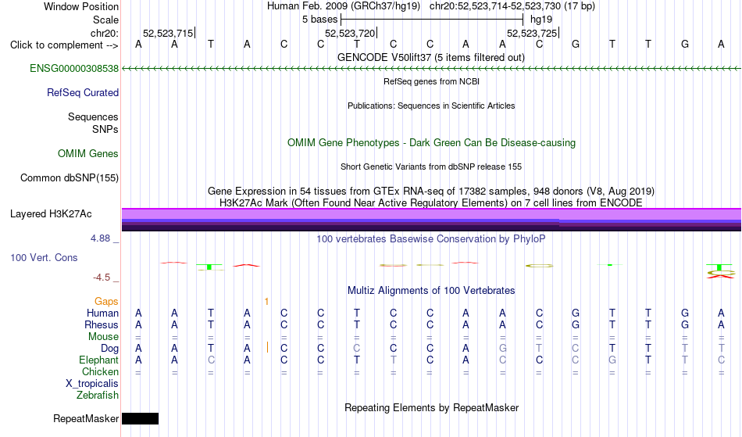Click the OMIM Gene Phenotypes title
742x437 pixels.
(432, 142)
